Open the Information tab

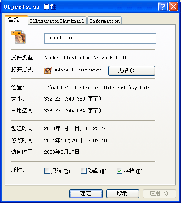pos(104,21)
